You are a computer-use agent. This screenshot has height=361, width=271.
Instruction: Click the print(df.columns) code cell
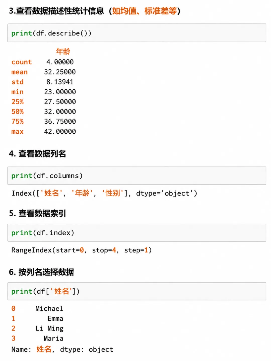click(137, 175)
